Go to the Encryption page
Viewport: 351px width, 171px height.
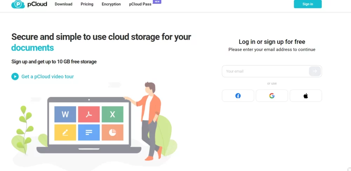point(111,4)
